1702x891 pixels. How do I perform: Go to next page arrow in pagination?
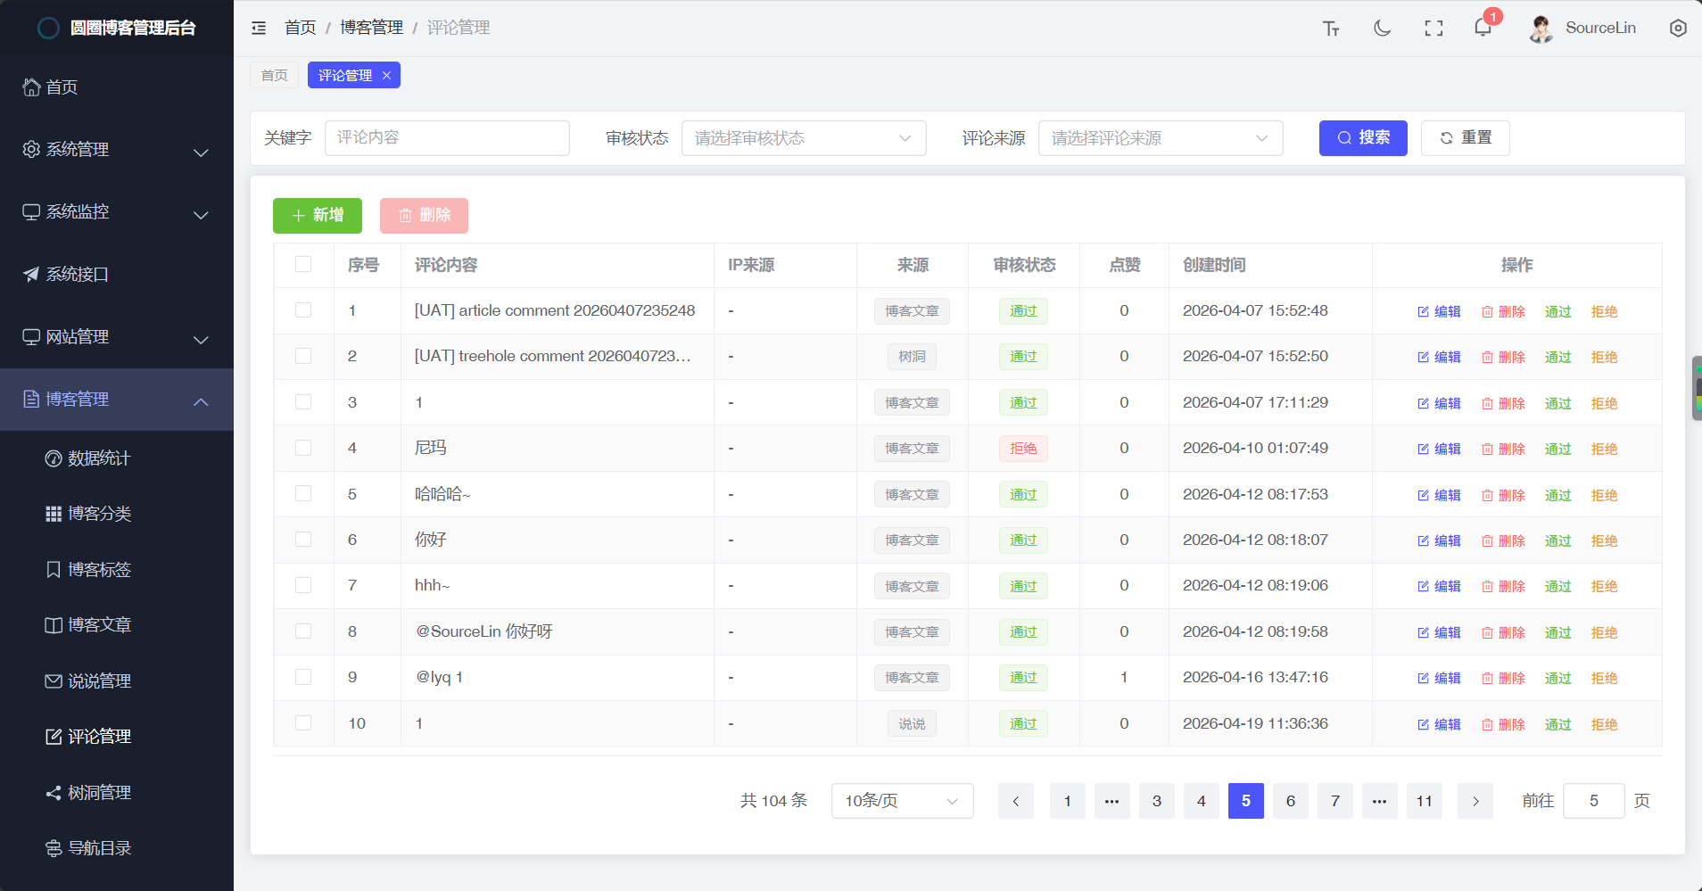pyautogui.click(x=1475, y=801)
